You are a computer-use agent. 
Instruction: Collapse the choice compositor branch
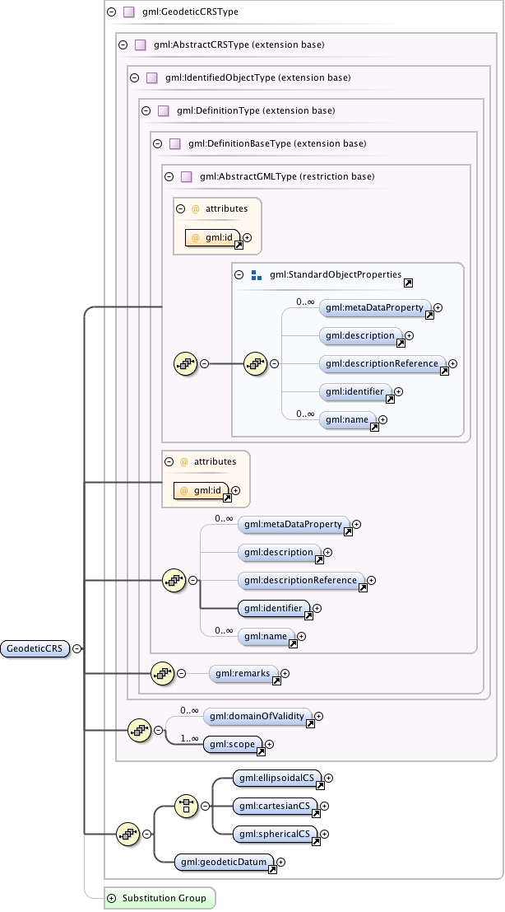click(x=205, y=807)
